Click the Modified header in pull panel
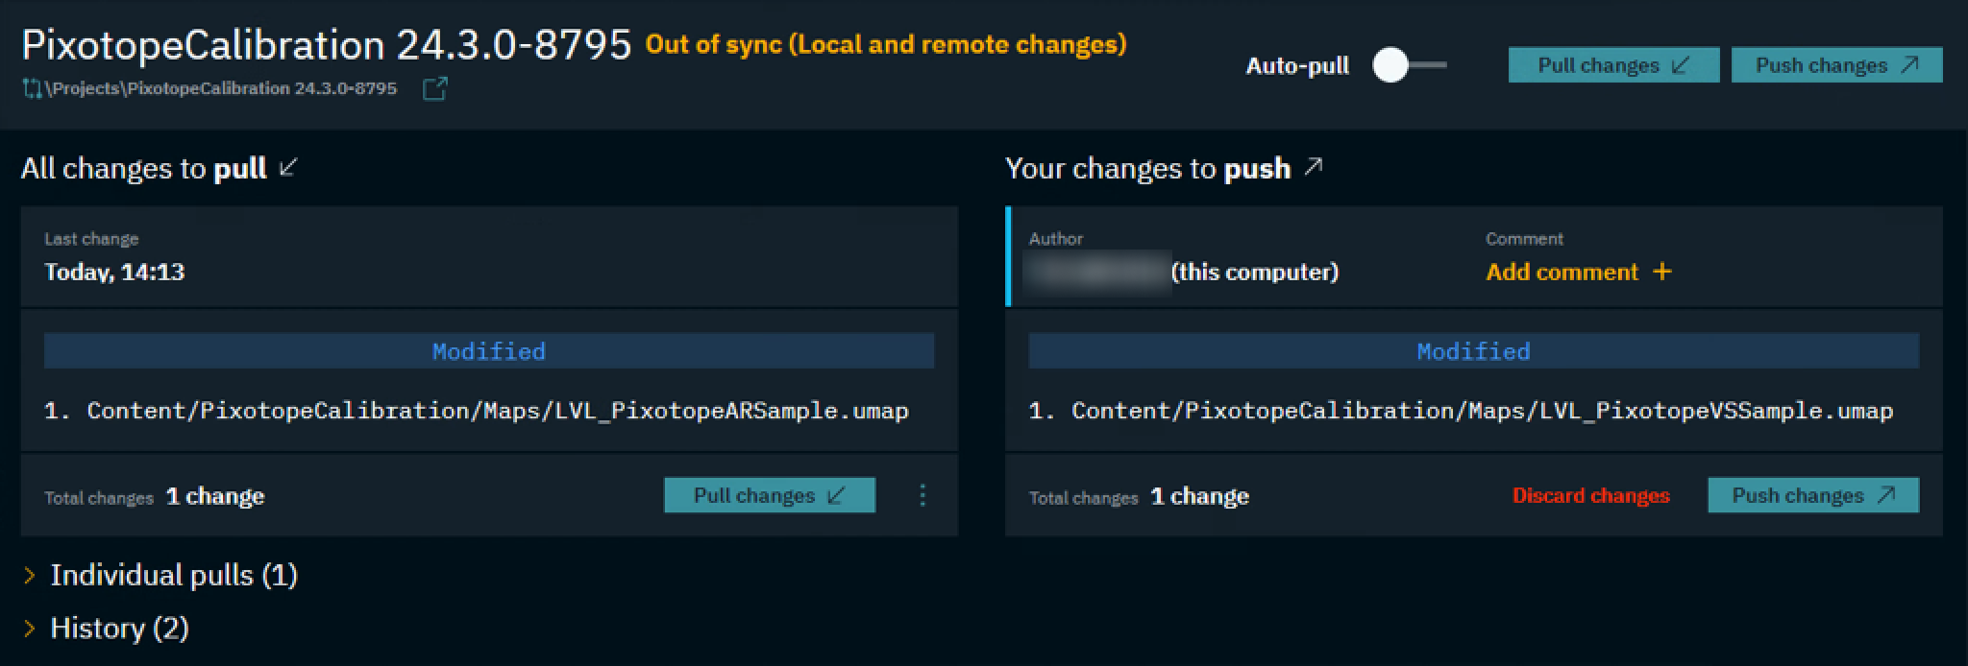The width and height of the screenshot is (1968, 666). point(488,351)
